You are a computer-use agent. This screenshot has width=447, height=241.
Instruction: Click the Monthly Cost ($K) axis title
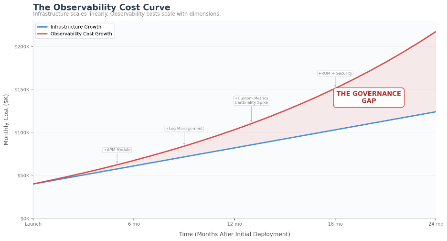pyautogui.click(x=6, y=120)
